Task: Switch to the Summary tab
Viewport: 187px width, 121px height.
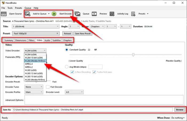Action: point(9,40)
